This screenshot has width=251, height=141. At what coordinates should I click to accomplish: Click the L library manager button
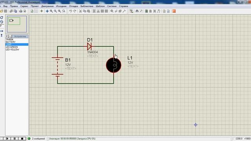pos(10,36)
